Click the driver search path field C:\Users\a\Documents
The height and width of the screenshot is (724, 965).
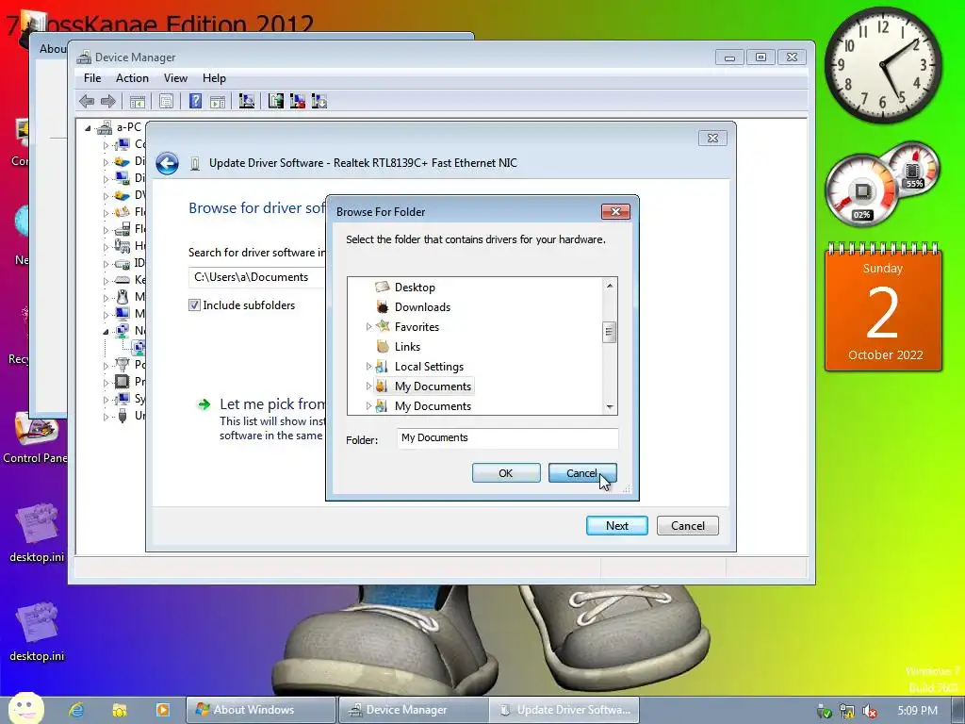[256, 277]
